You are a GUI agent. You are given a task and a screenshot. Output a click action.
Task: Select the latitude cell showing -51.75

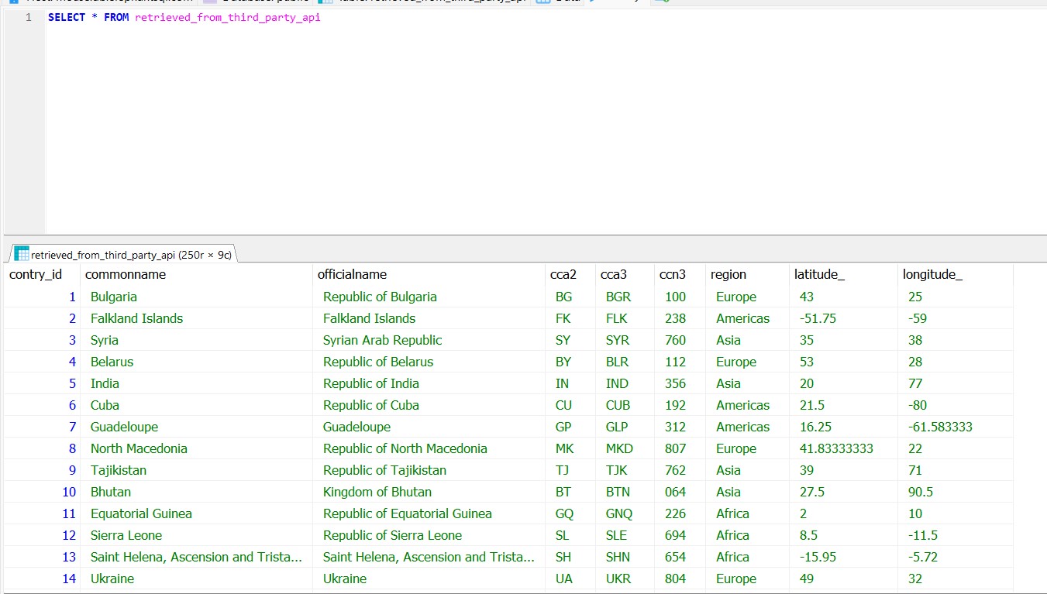843,318
